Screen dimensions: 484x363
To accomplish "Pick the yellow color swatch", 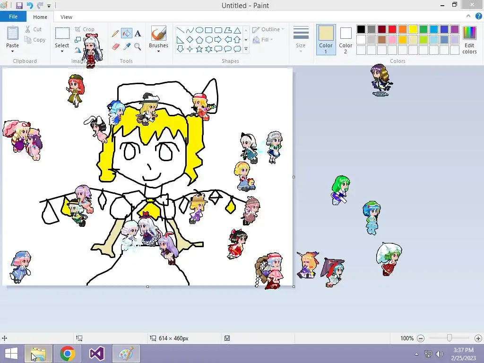I will point(413,29).
